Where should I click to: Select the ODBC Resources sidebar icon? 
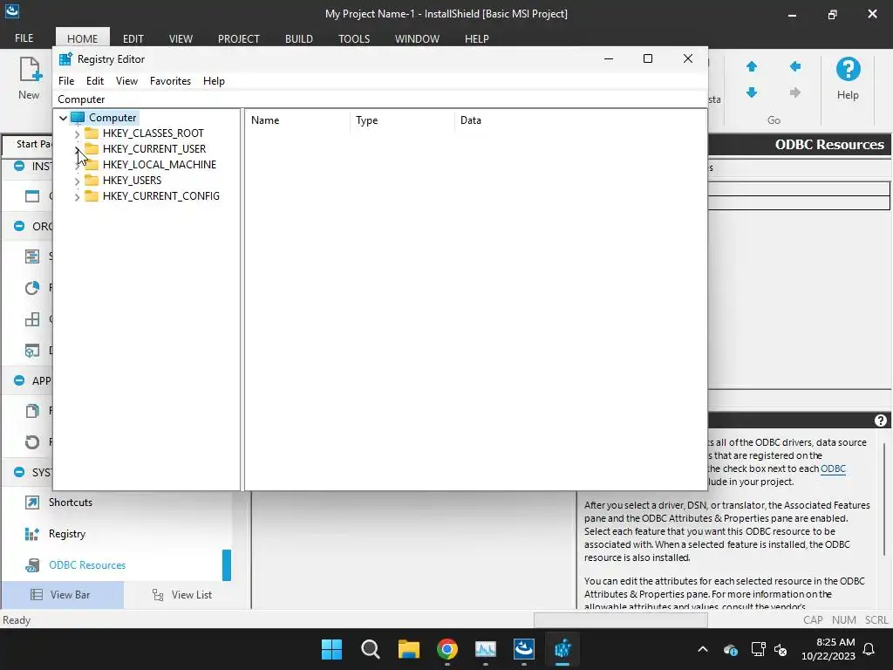point(32,565)
